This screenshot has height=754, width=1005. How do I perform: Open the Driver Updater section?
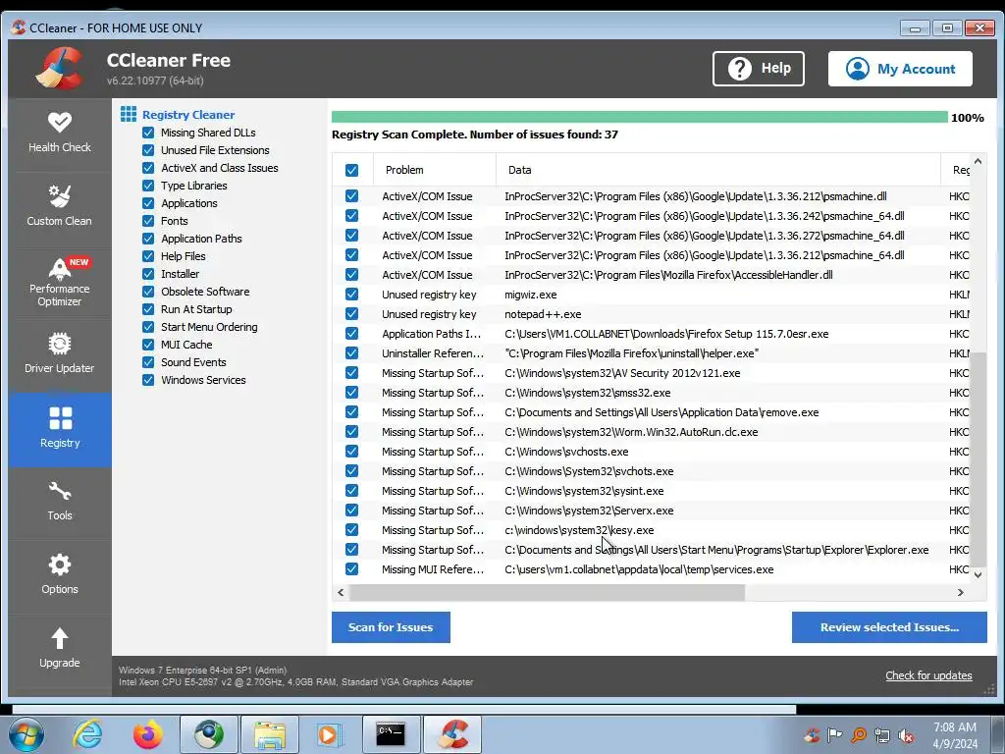click(60, 352)
